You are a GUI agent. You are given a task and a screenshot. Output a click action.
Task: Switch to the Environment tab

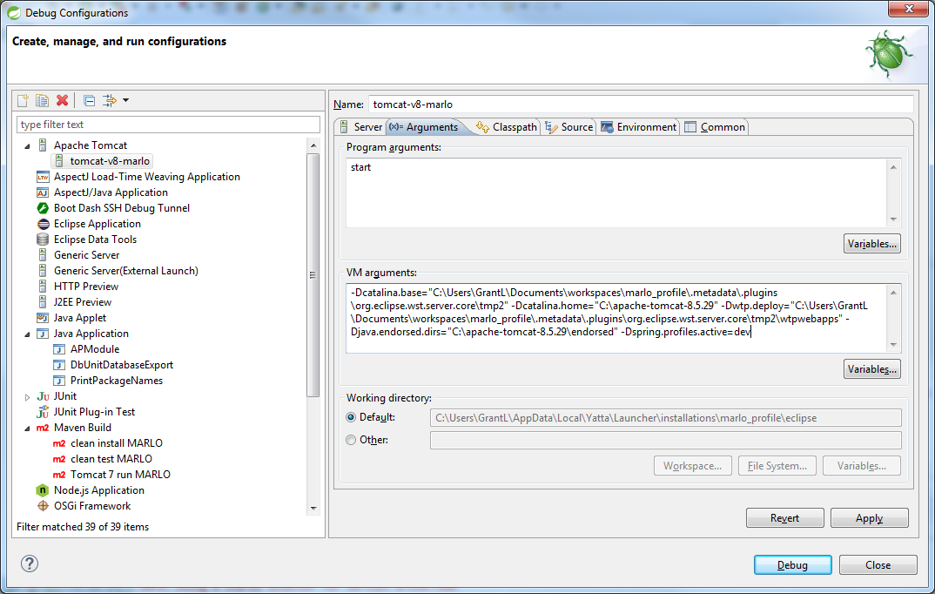point(639,127)
